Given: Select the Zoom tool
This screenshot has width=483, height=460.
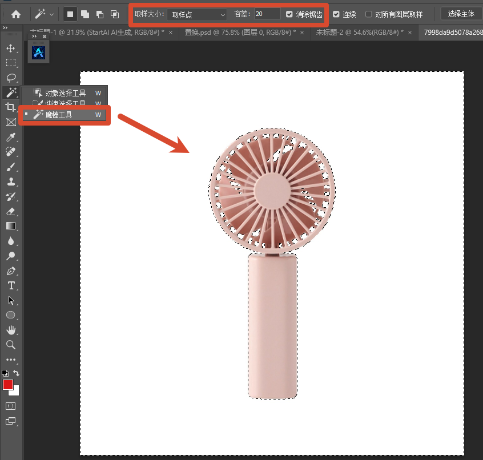Looking at the screenshot, I should pos(11,345).
